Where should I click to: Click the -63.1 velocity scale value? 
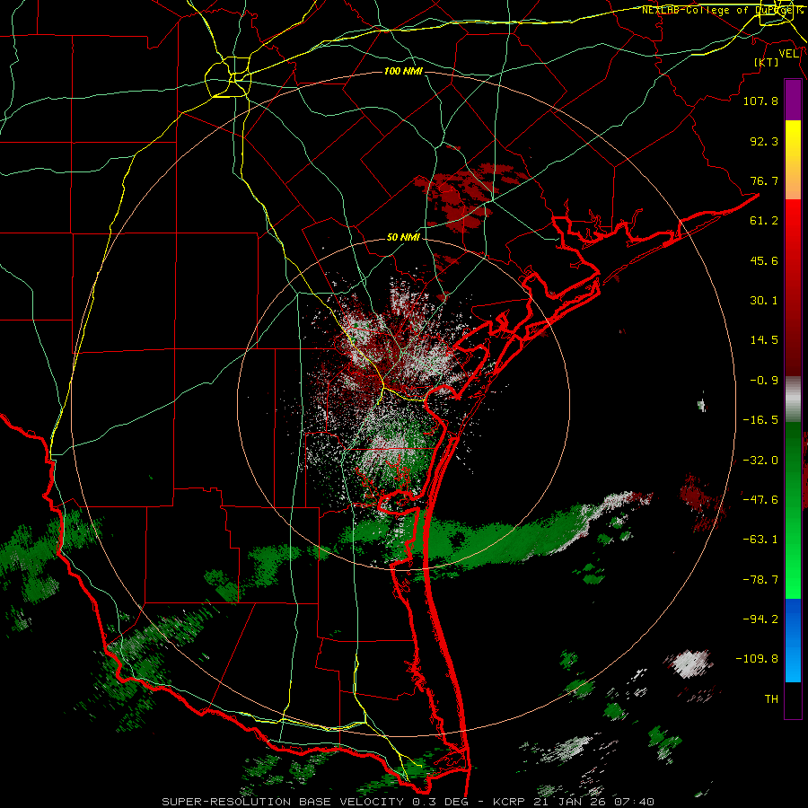tap(760, 540)
